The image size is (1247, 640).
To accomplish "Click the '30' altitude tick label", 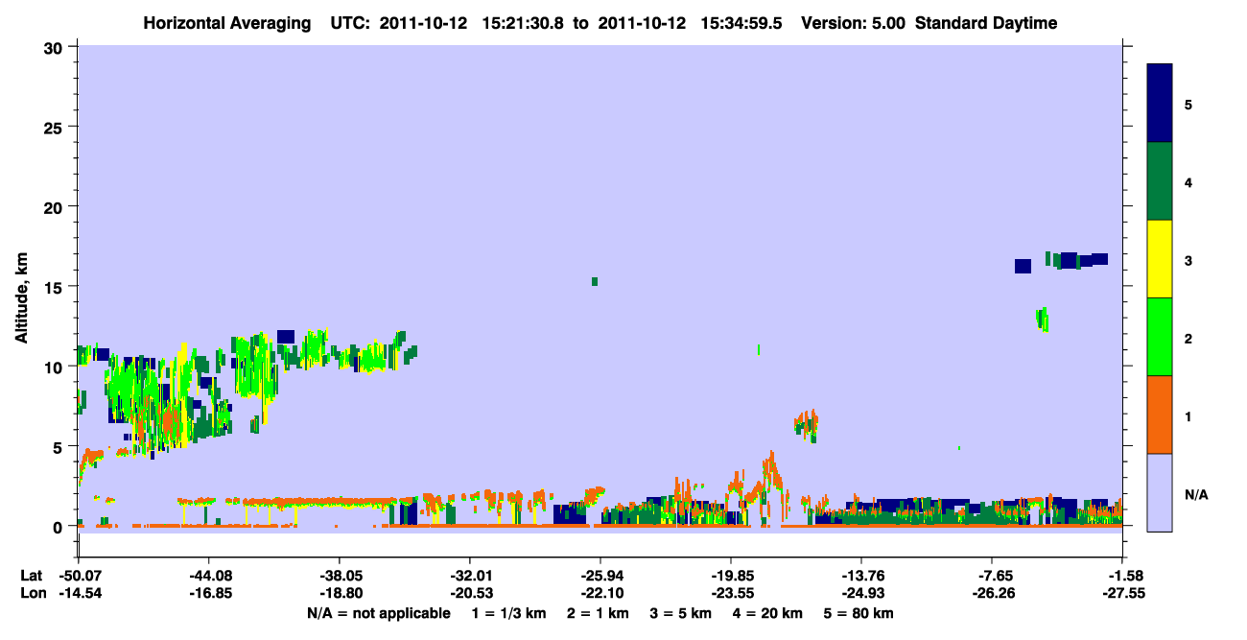I will [x=55, y=47].
